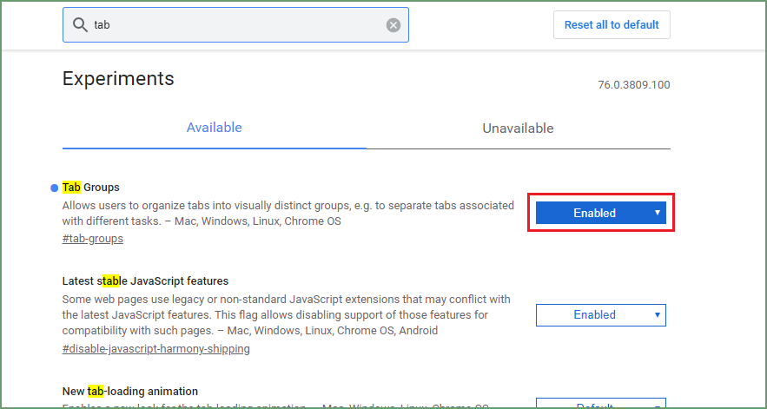Viewport: 767px width, 409px height.
Task: Open the New tab-loading animation dropdown
Action: click(600, 404)
